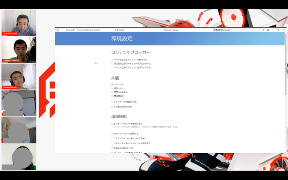
Task: Enable the 'ユーザースクリプトを有効にする' checkbox
Action: pyautogui.click(x=112, y=124)
